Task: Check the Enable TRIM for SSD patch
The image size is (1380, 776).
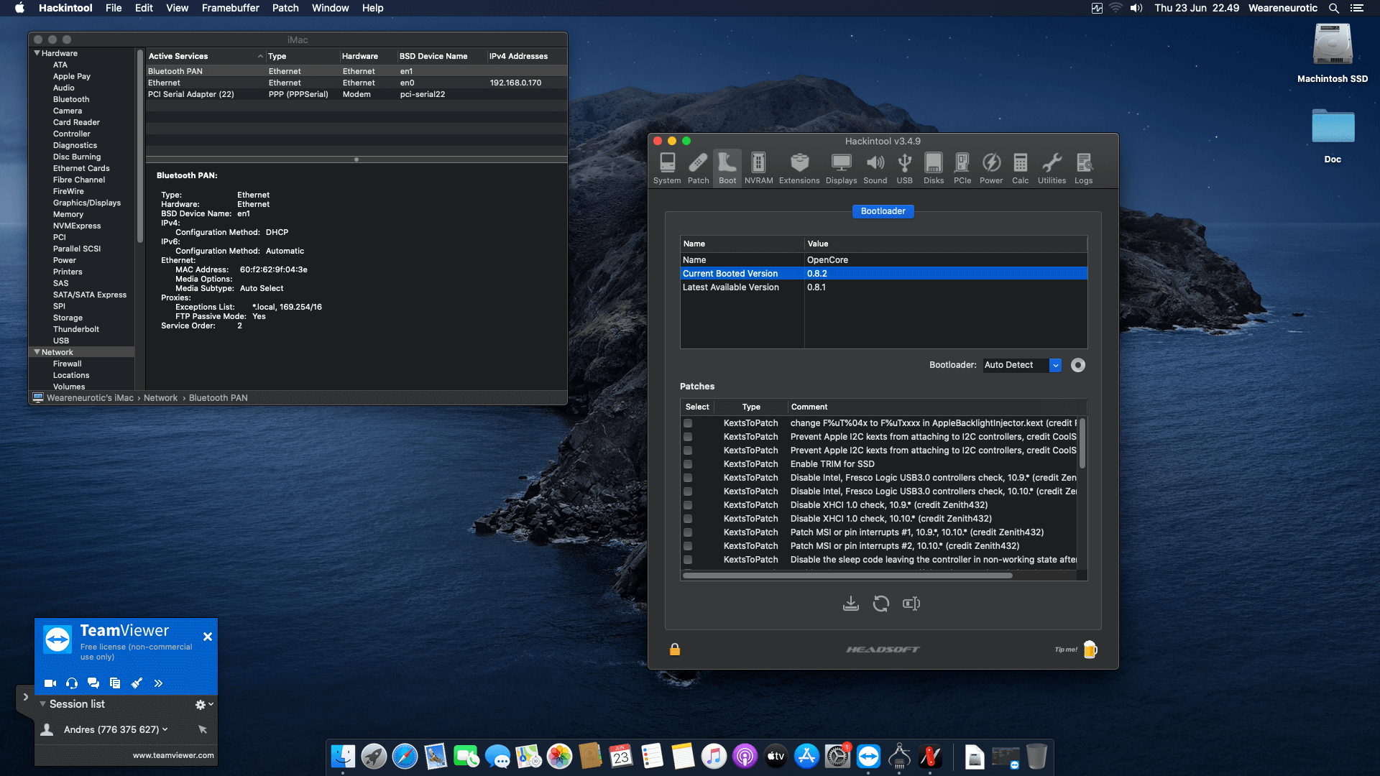Action: click(x=688, y=464)
